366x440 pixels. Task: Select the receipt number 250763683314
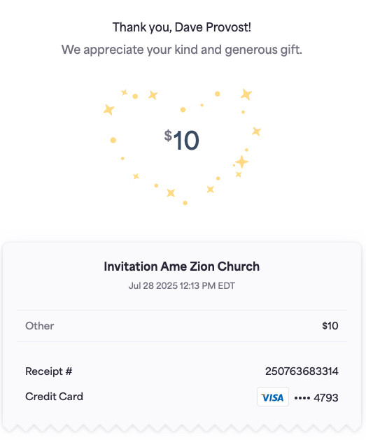click(302, 371)
